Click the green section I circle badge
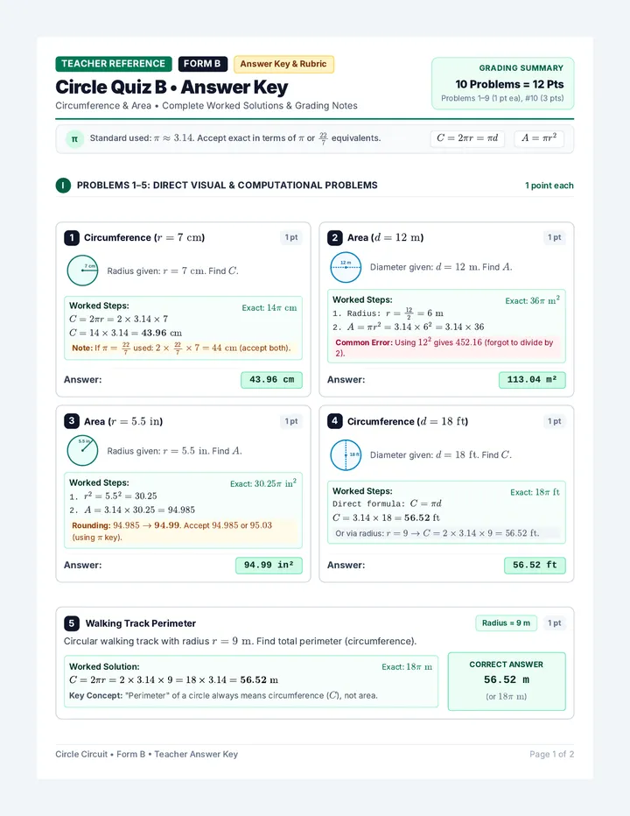Viewport: 630px width, 816px height. pos(64,186)
